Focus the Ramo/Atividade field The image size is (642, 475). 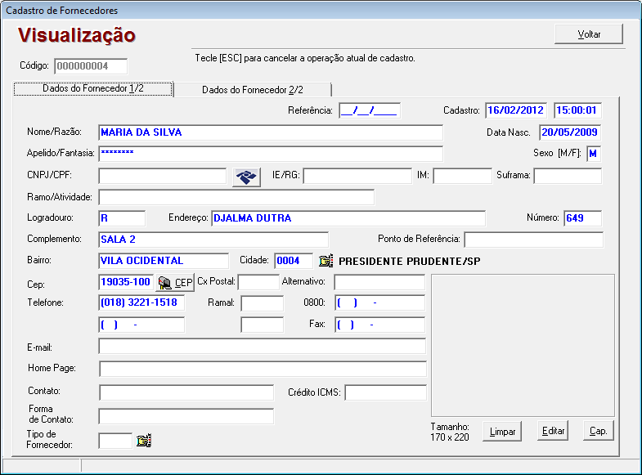coord(236,197)
